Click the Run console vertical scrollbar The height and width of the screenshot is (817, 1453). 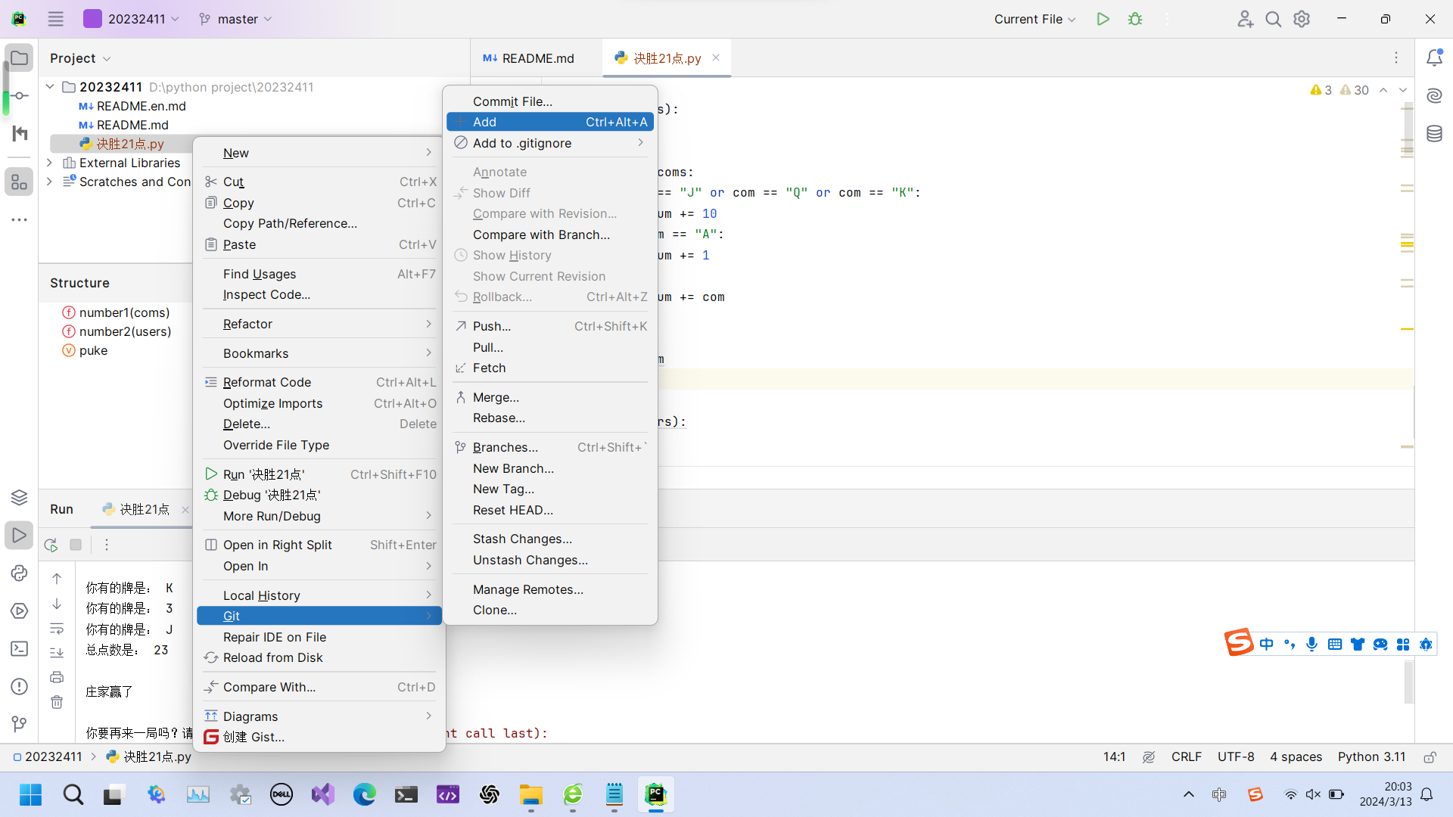[x=1409, y=682]
